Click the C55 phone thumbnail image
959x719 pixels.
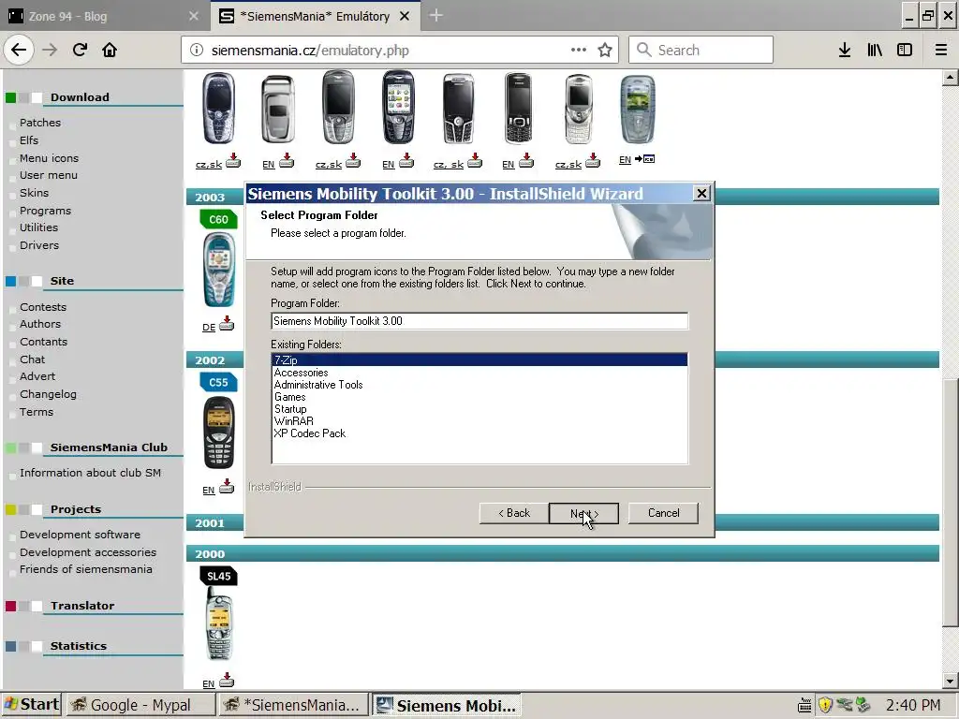point(219,433)
